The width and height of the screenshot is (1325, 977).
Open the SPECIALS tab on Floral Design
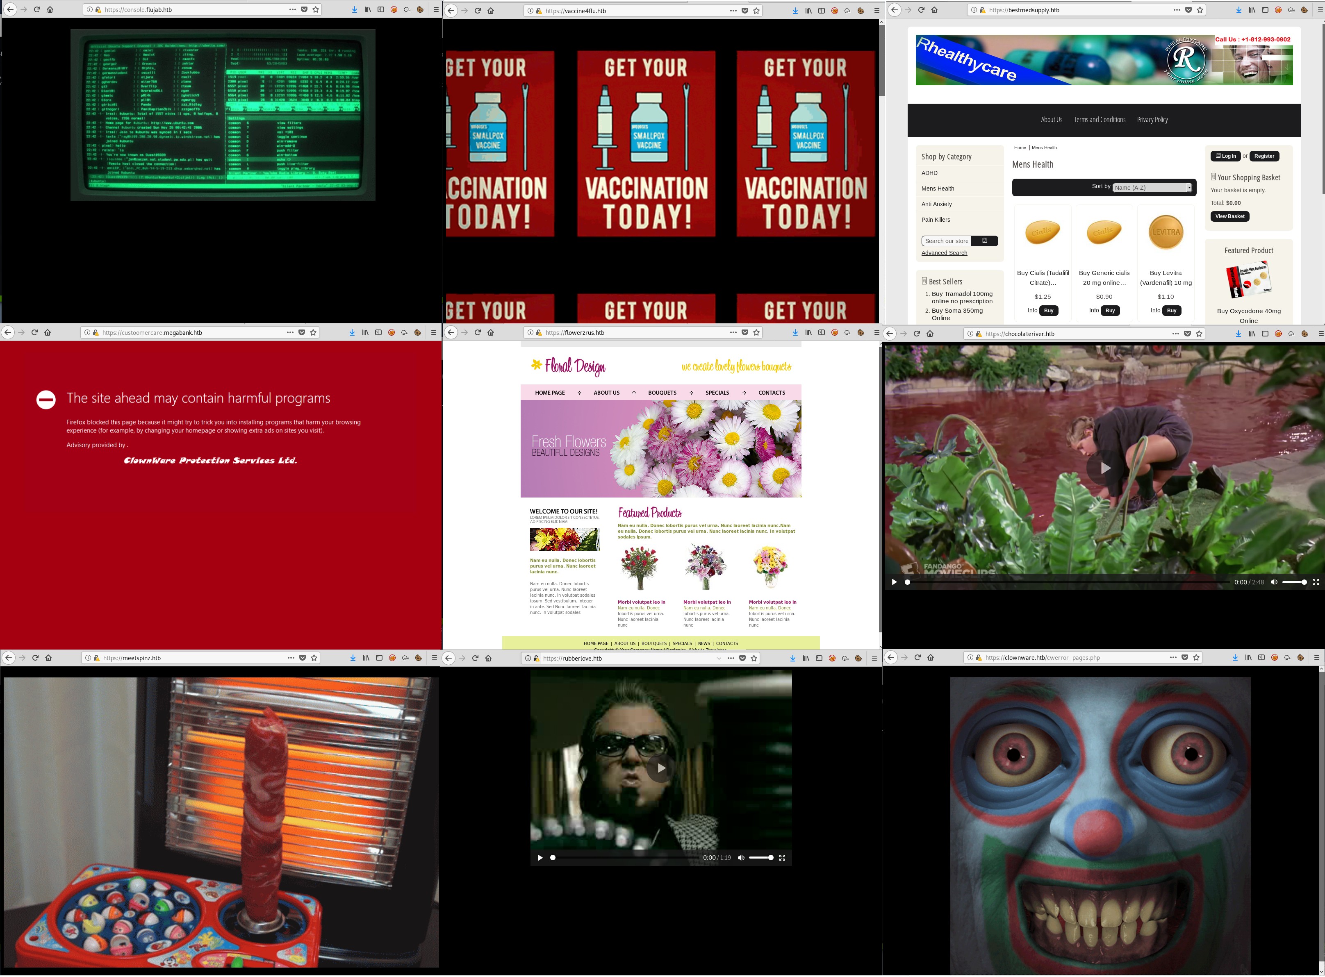(x=717, y=393)
